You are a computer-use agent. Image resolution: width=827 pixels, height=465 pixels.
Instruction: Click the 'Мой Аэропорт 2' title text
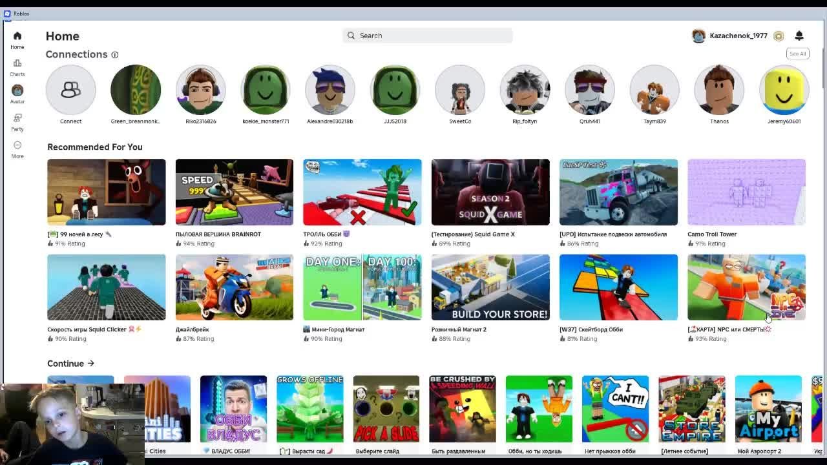(759, 451)
